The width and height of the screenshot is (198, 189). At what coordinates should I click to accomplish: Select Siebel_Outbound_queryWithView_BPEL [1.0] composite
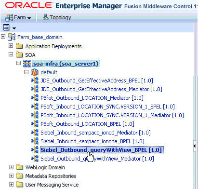click(102, 150)
